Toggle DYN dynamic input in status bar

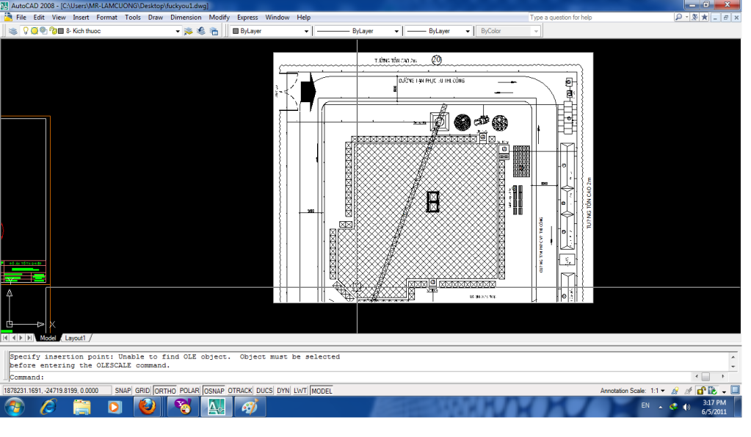[x=283, y=391]
